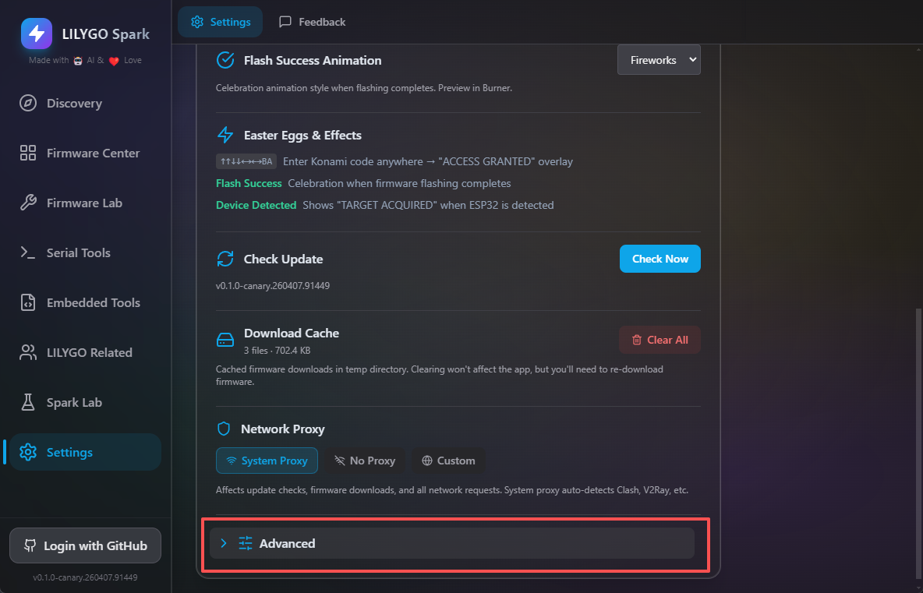Open the Settings tab at top
Screen dimensions: 923x593
[221, 22]
